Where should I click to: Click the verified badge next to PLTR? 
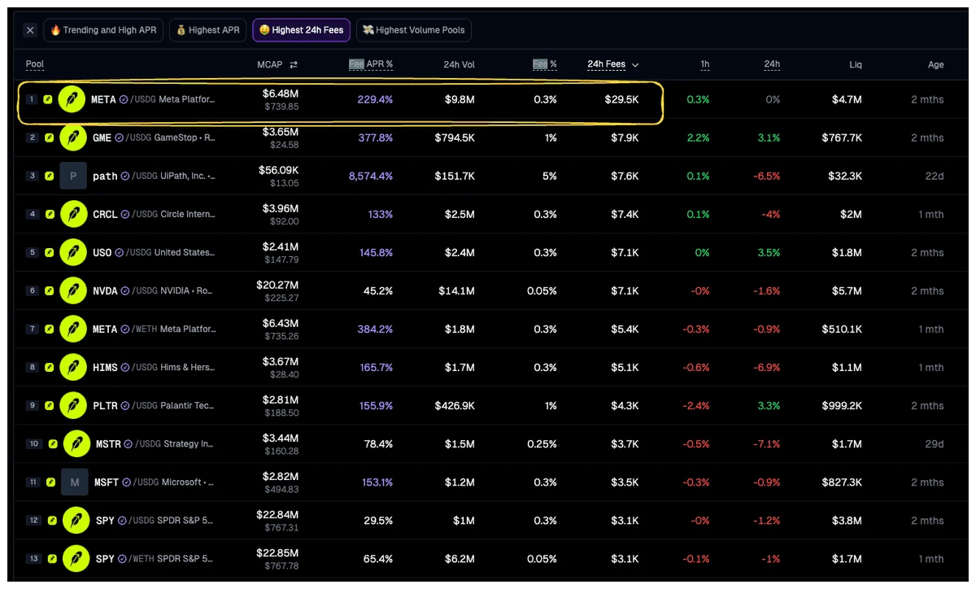(125, 405)
